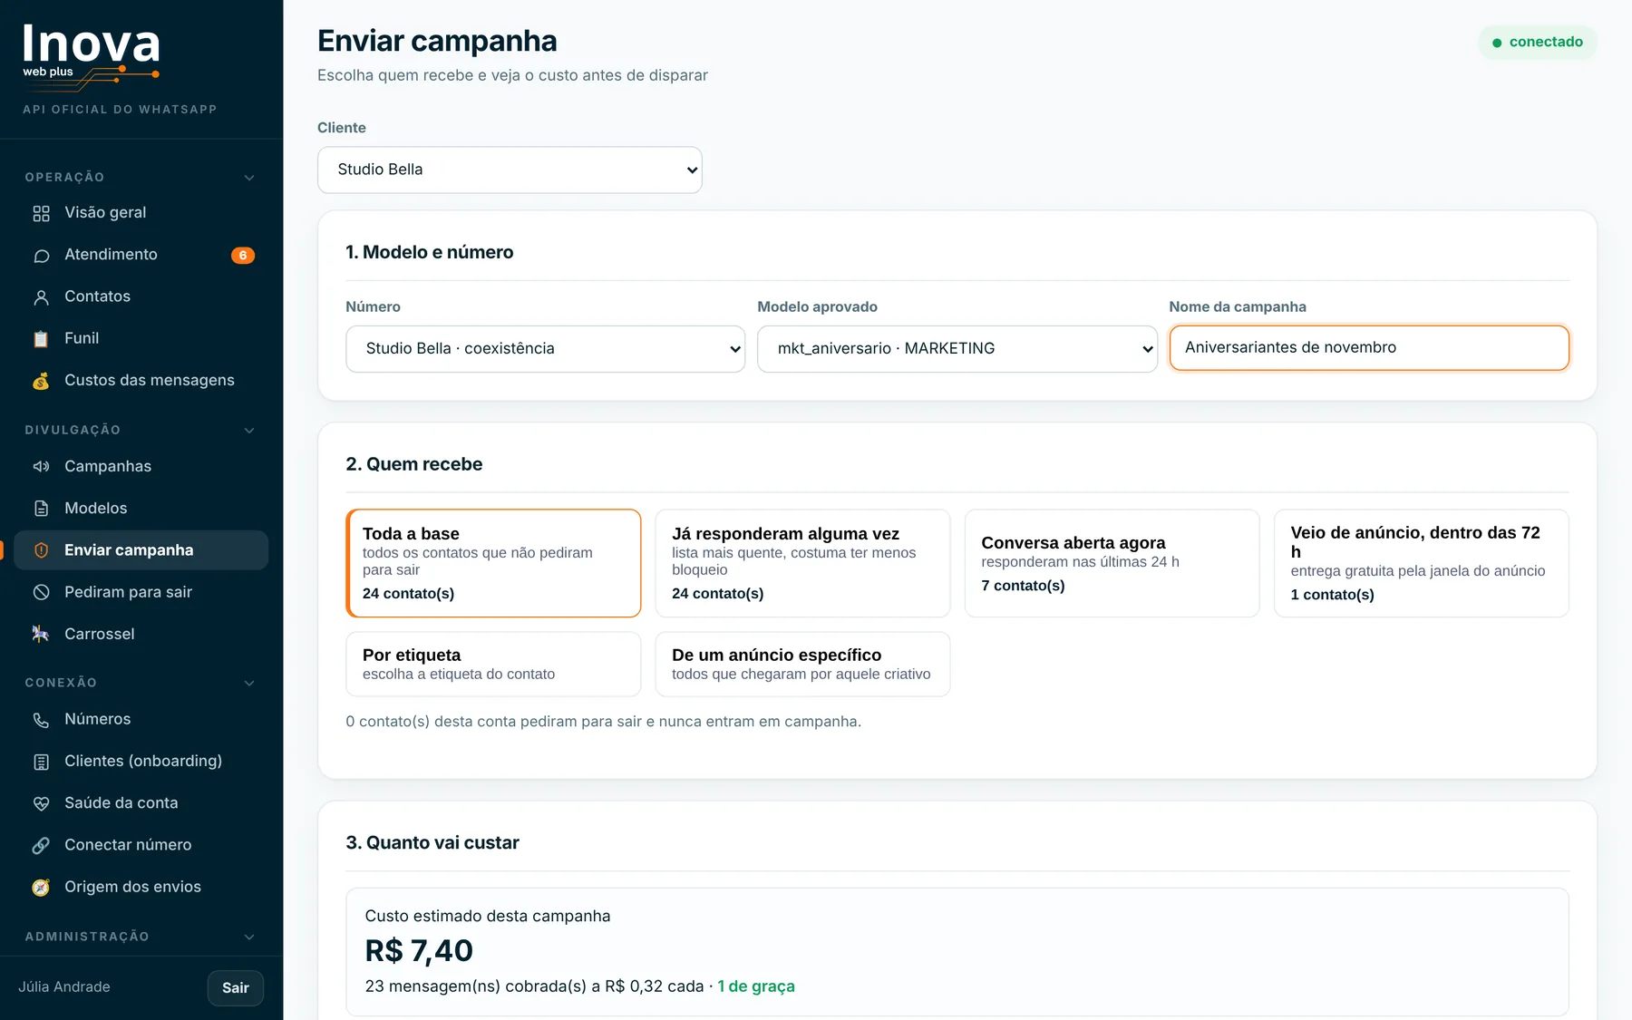Click the Carrossel icon in sidebar
Viewport: 1632px width, 1020px height.
tap(41, 634)
